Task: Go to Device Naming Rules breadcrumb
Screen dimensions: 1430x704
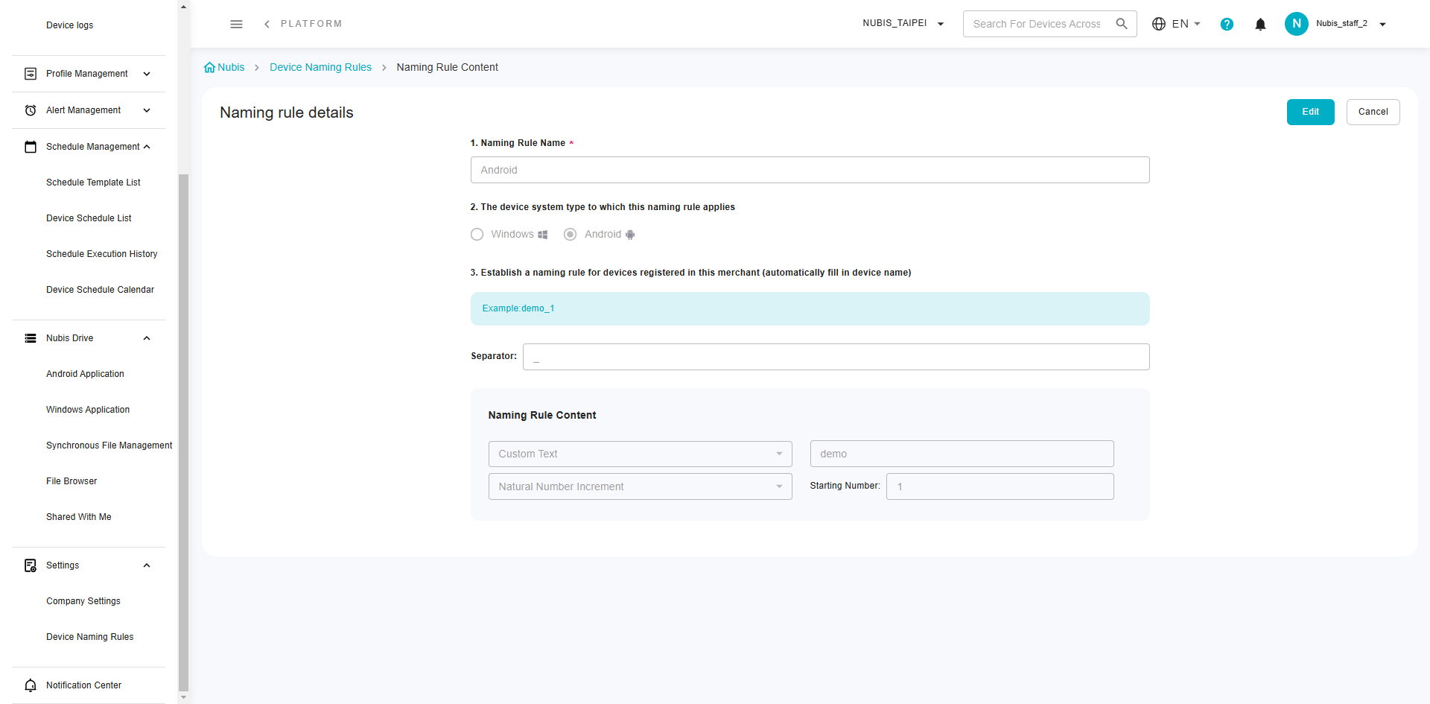Action: pos(320,67)
